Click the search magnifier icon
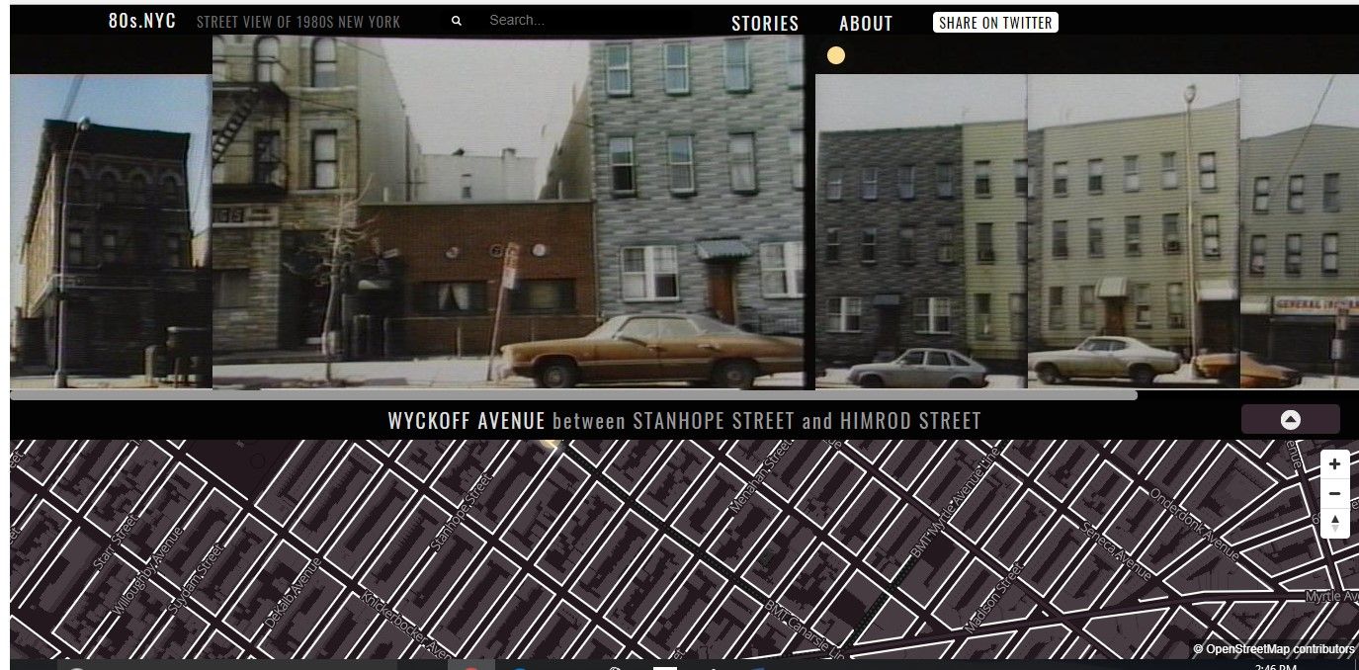 [456, 21]
